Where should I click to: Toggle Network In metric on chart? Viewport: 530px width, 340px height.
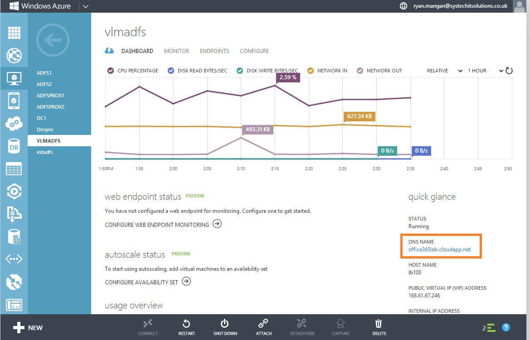click(x=310, y=71)
